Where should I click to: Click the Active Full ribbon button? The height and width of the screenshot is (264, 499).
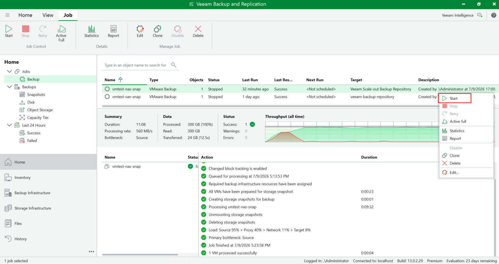[x=61, y=33]
